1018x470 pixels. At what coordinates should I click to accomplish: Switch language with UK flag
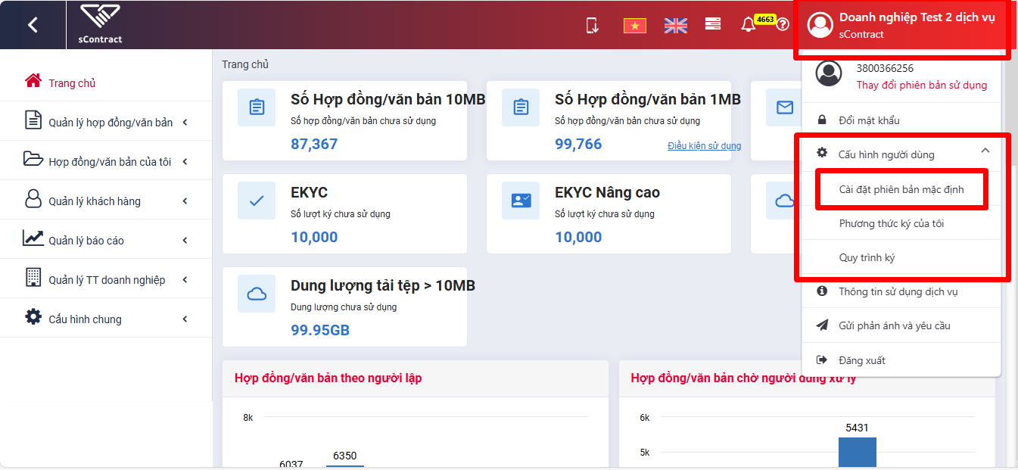[x=675, y=26]
